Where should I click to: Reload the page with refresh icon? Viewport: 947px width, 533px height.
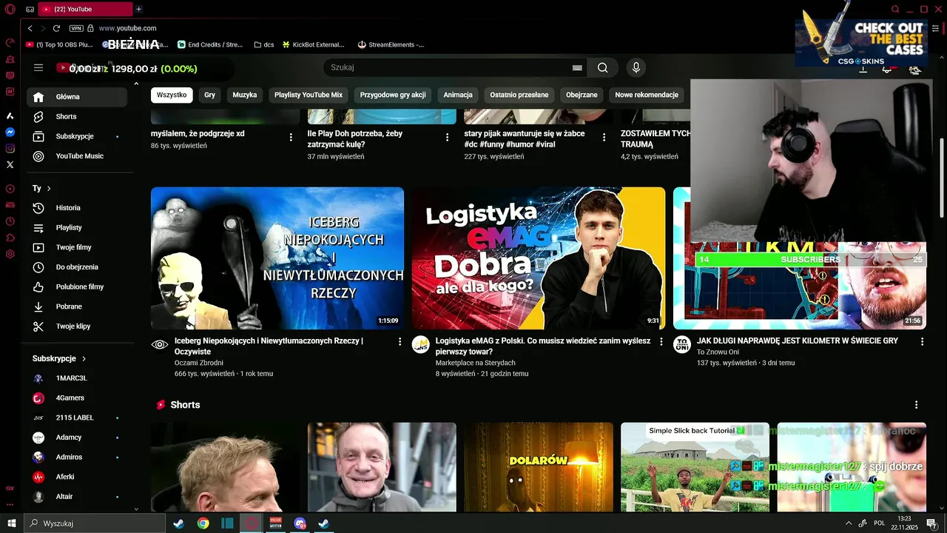point(56,28)
